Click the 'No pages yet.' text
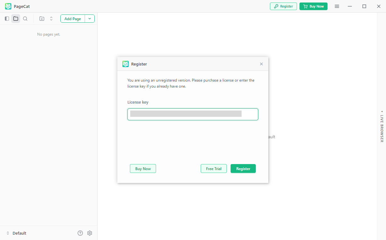 click(49, 34)
